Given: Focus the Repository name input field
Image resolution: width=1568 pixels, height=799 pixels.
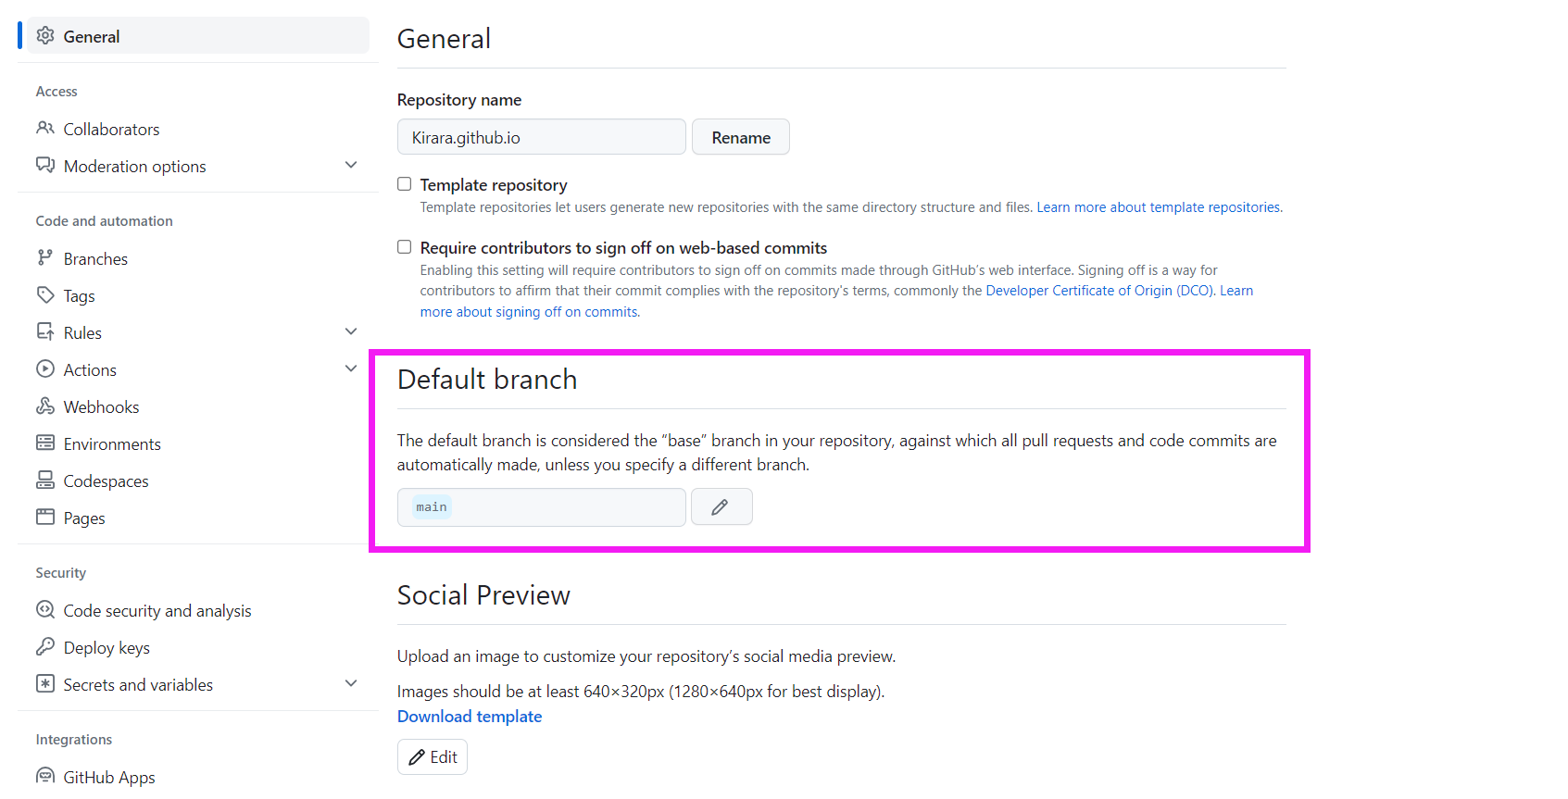Looking at the screenshot, I should 542,137.
